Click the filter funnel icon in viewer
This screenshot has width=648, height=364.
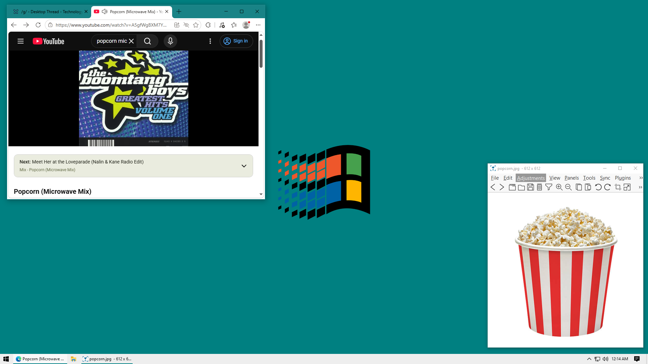pos(549,187)
